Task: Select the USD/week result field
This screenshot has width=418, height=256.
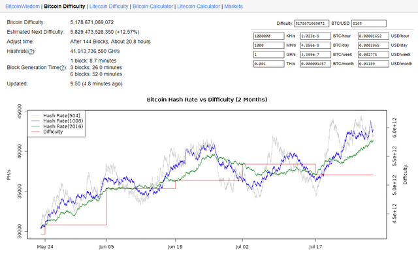Action: coord(374,55)
